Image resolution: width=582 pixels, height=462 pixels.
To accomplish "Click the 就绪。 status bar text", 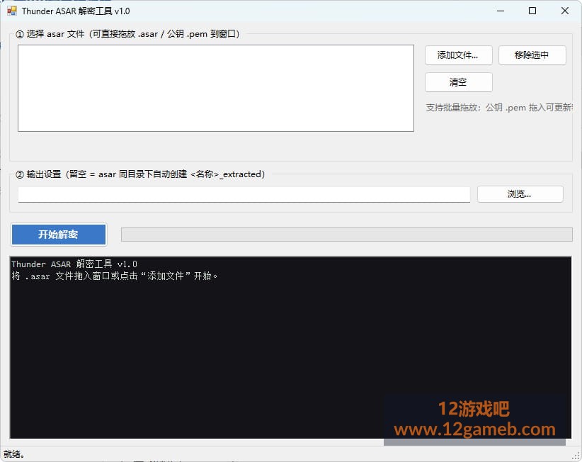I will pyautogui.click(x=14, y=453).
